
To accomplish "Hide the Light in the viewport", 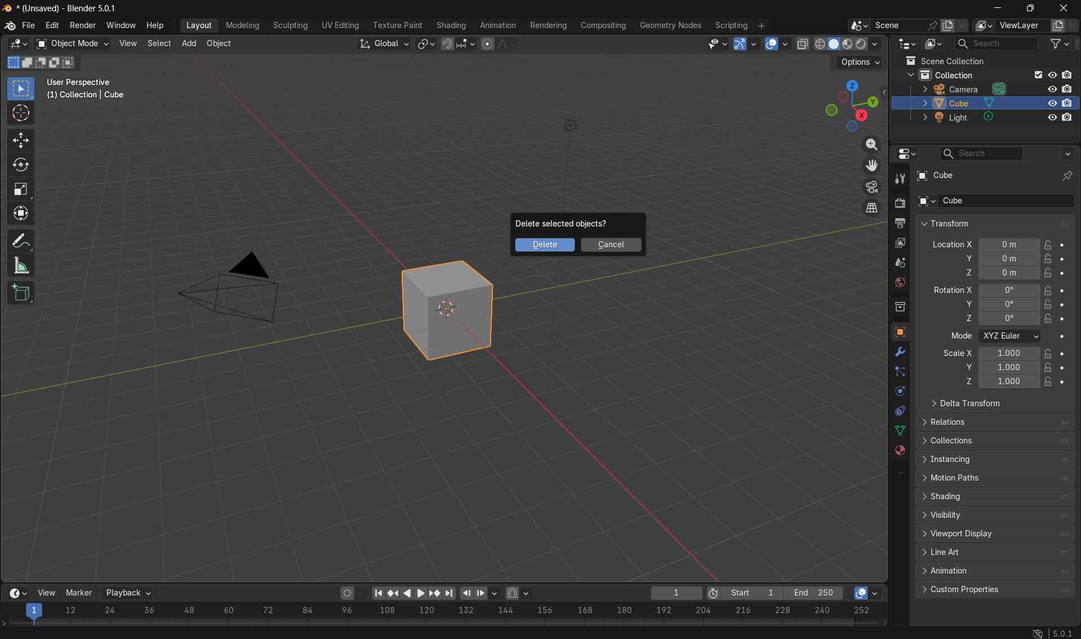I will click(1052, 117).
